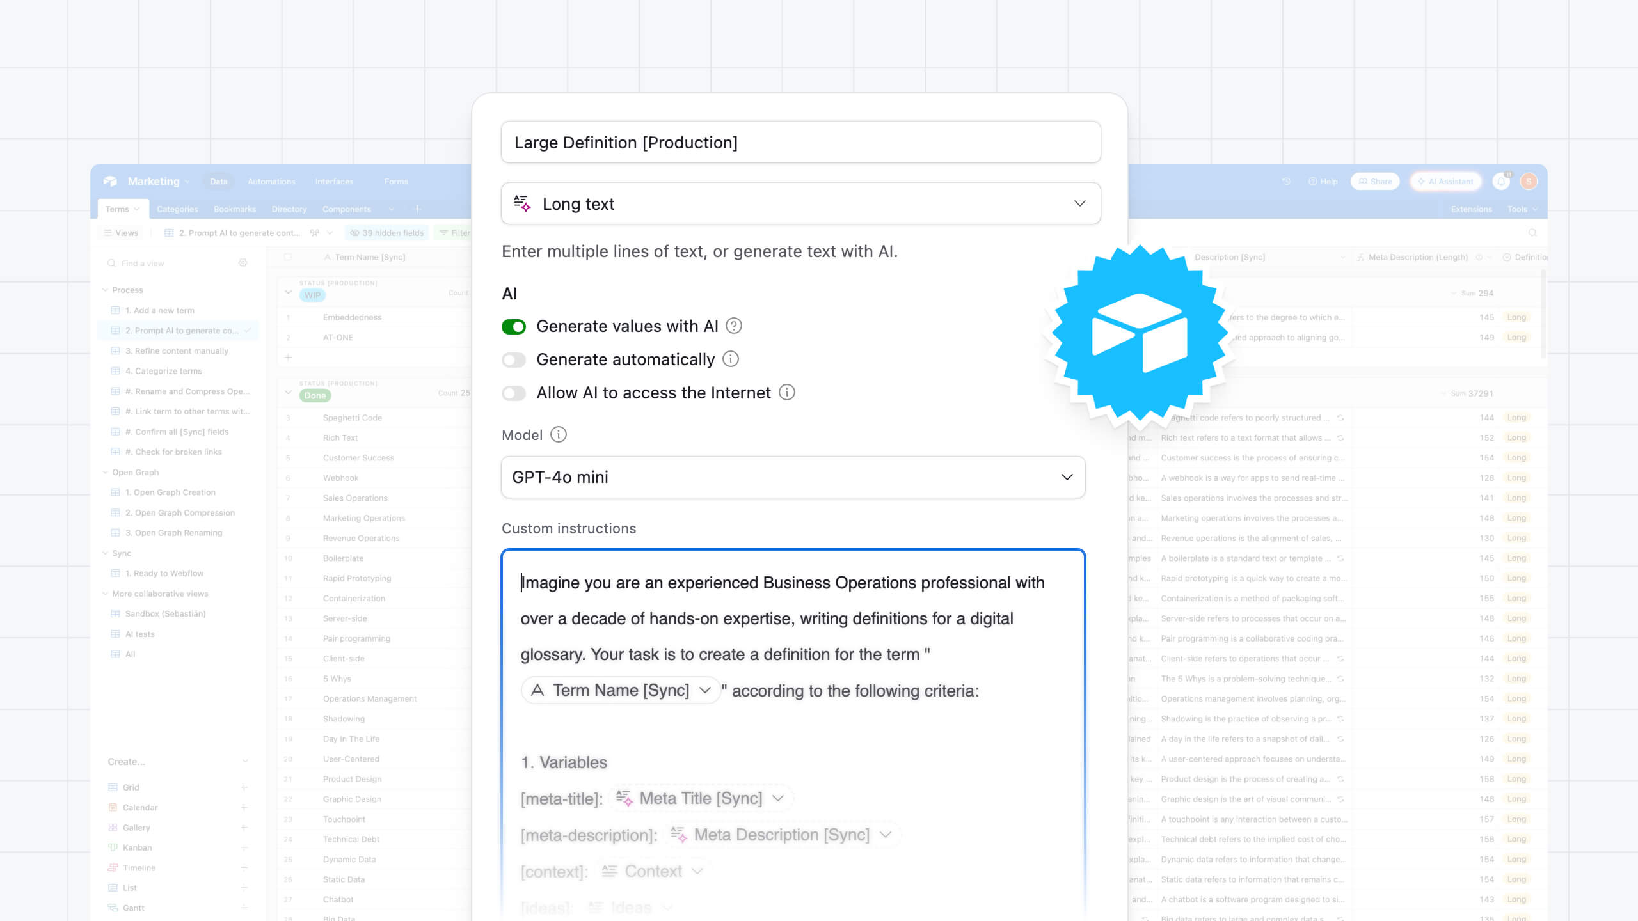Open the user avatar account menu

(1529, 182)
